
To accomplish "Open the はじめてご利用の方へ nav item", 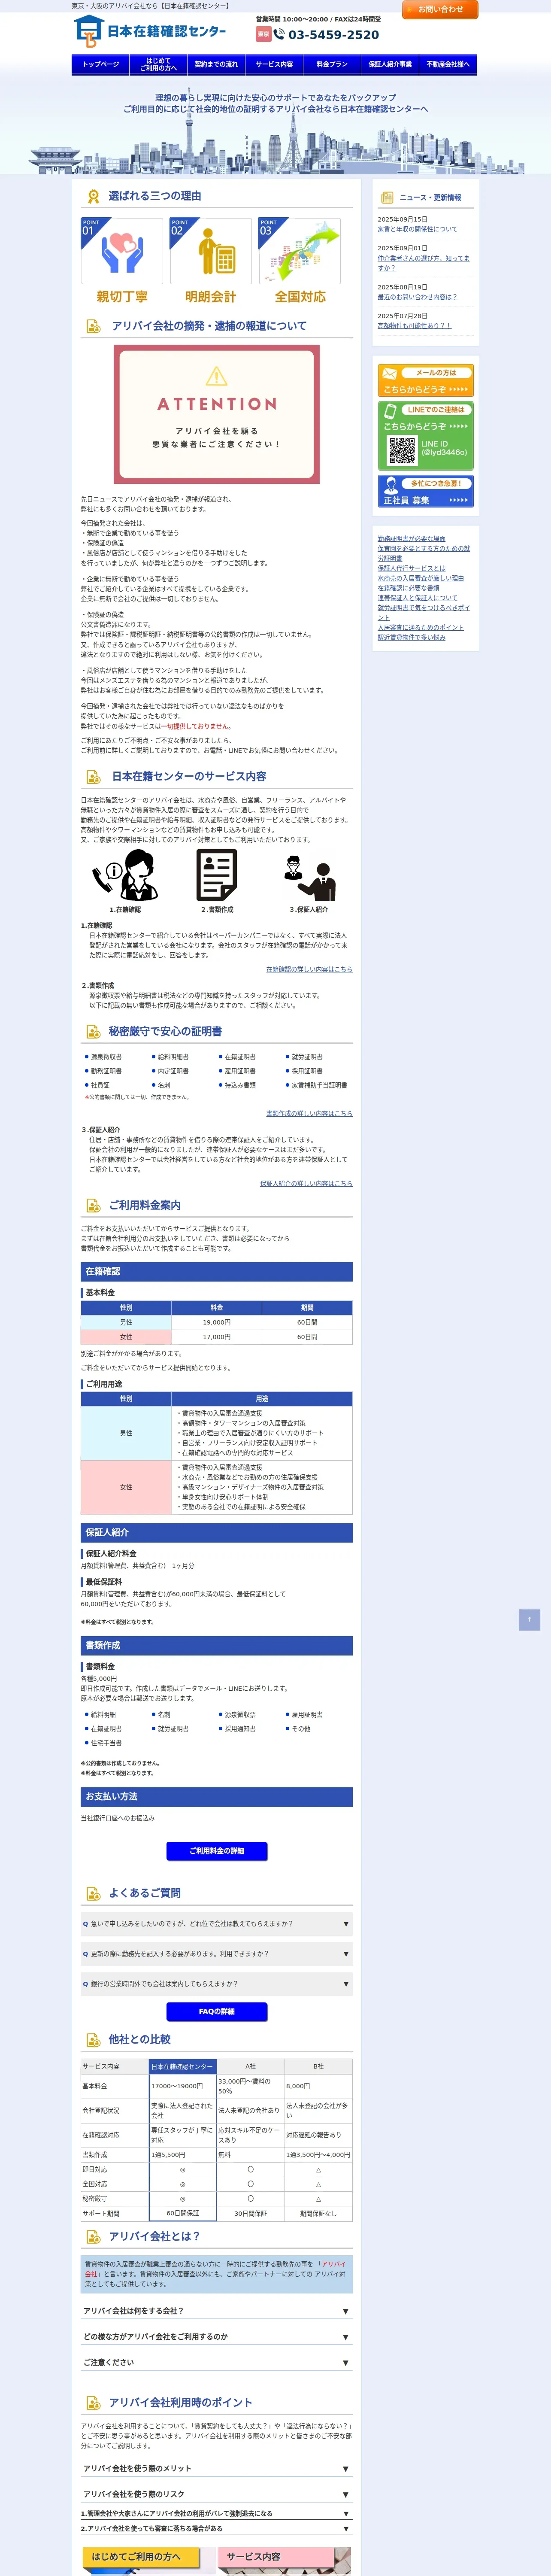I will [158, 64].
